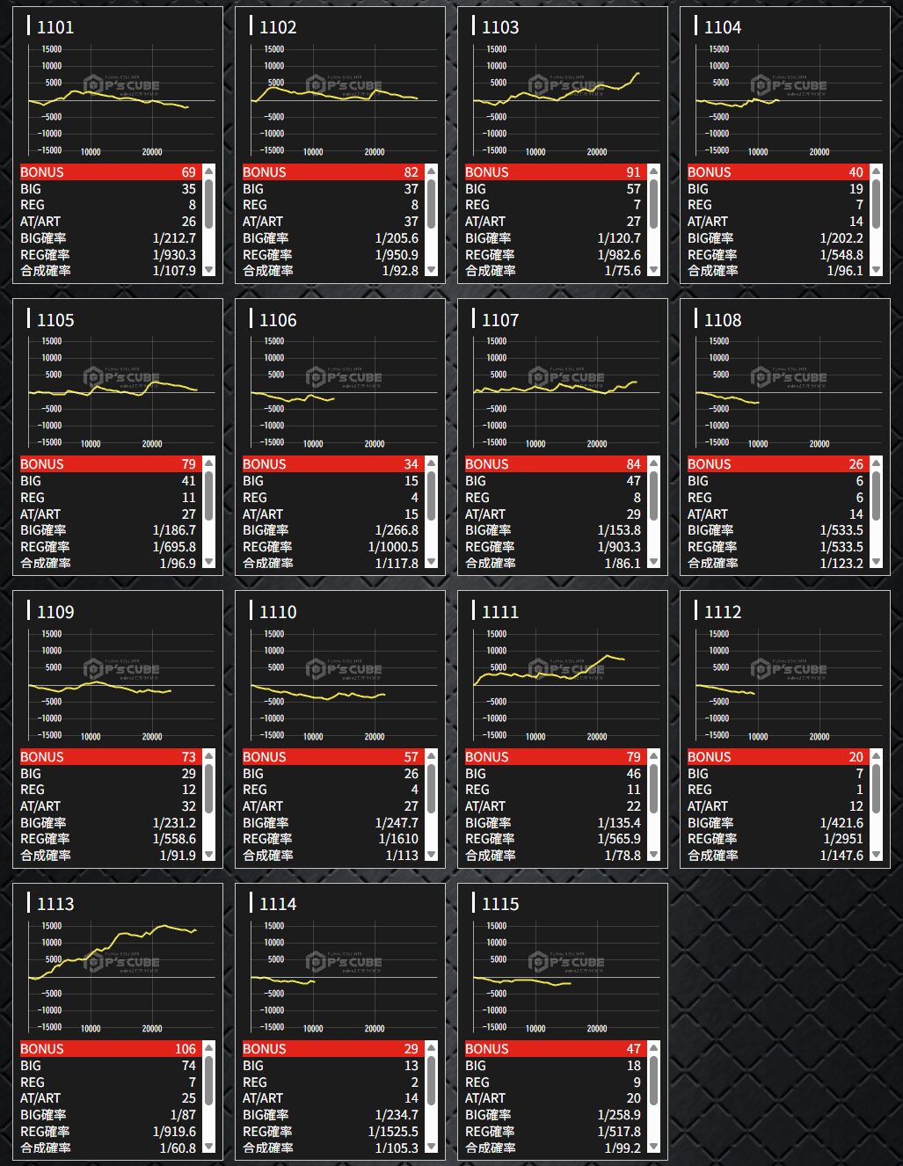Click the scrollbar thumb in machine 1106 card

coord(432,495)
